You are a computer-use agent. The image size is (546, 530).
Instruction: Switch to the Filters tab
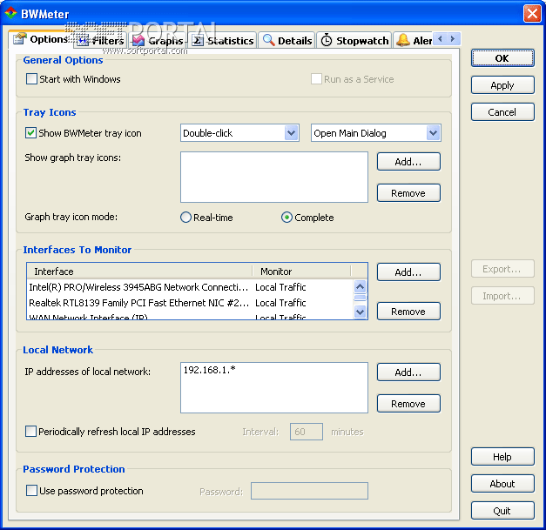[100, 41]
